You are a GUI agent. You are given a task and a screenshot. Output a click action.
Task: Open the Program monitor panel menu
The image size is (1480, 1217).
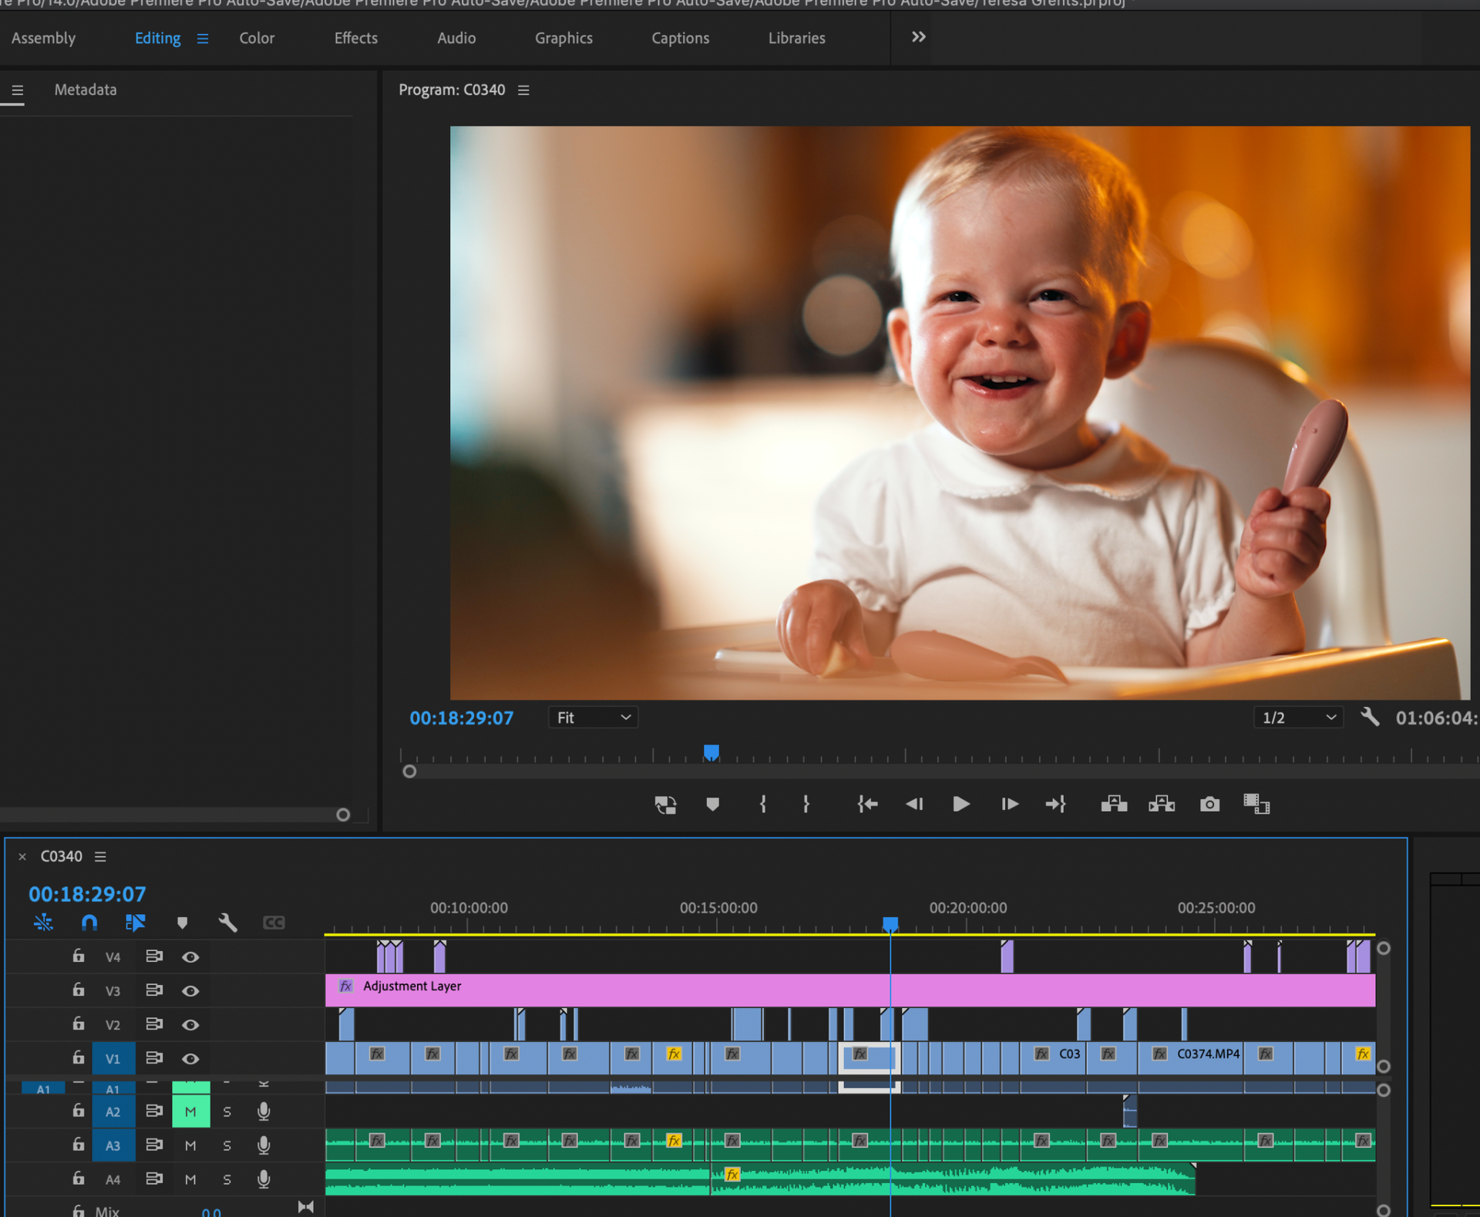click(x=526, y=89)
